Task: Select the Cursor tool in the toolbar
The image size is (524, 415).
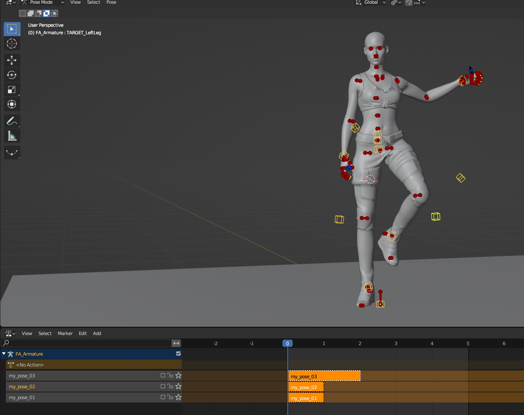Action: coord(12,44)
